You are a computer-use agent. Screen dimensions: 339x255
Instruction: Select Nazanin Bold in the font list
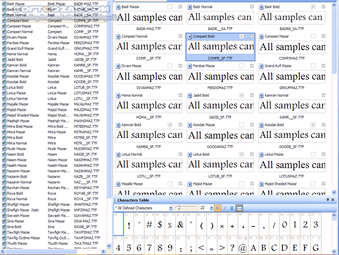click(x=17, y=177)
